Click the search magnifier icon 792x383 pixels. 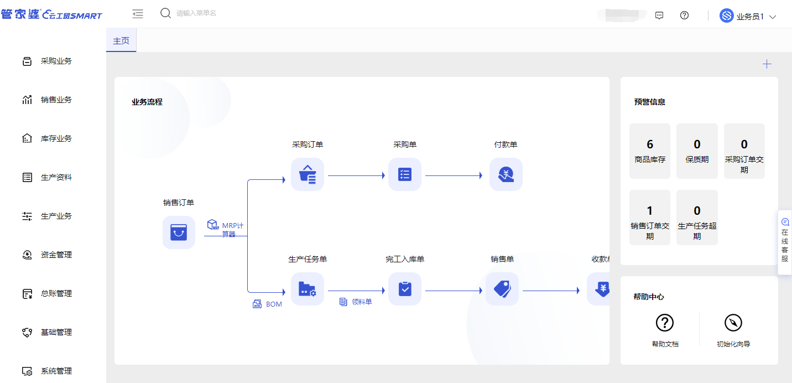[165, 13]
